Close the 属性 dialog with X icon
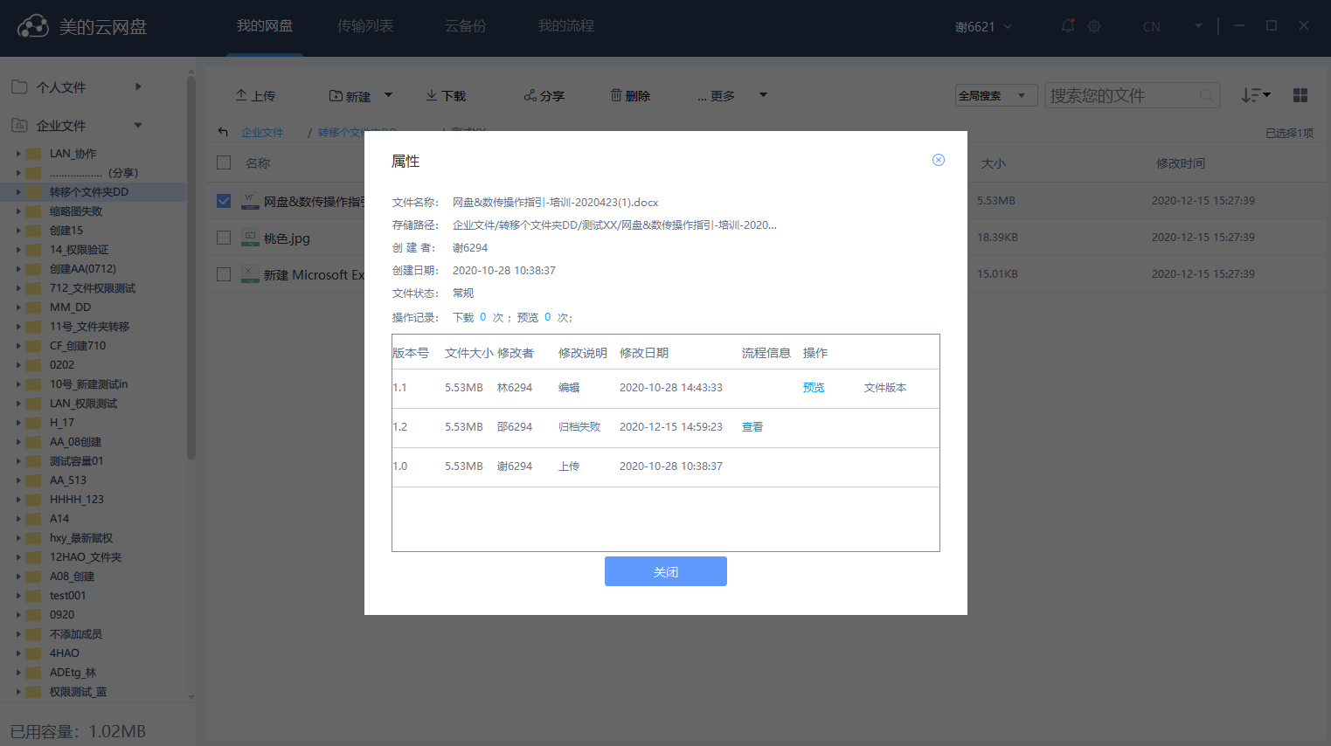Viewport: 1331px width, 746px height. pyautogui.click(x=938, y=160)
